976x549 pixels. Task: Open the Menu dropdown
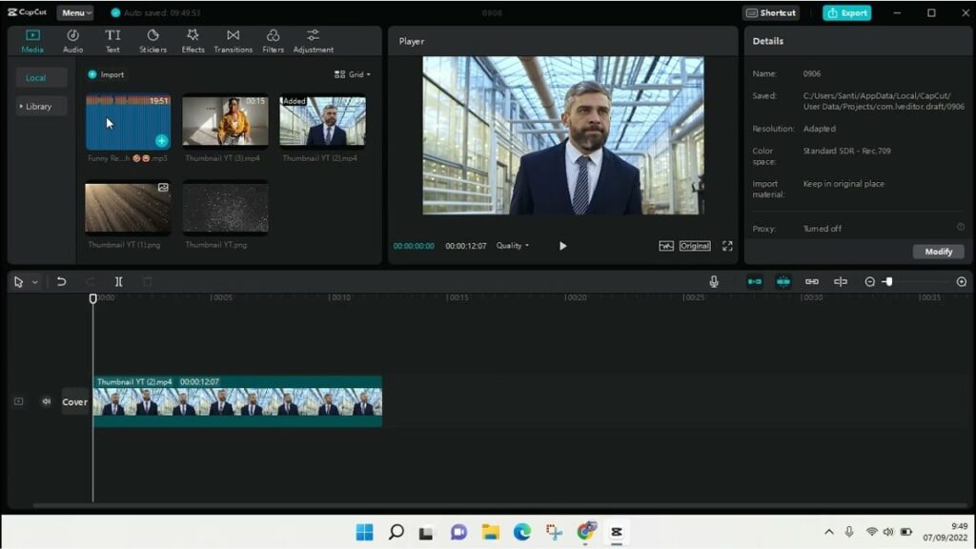[74, 12]
